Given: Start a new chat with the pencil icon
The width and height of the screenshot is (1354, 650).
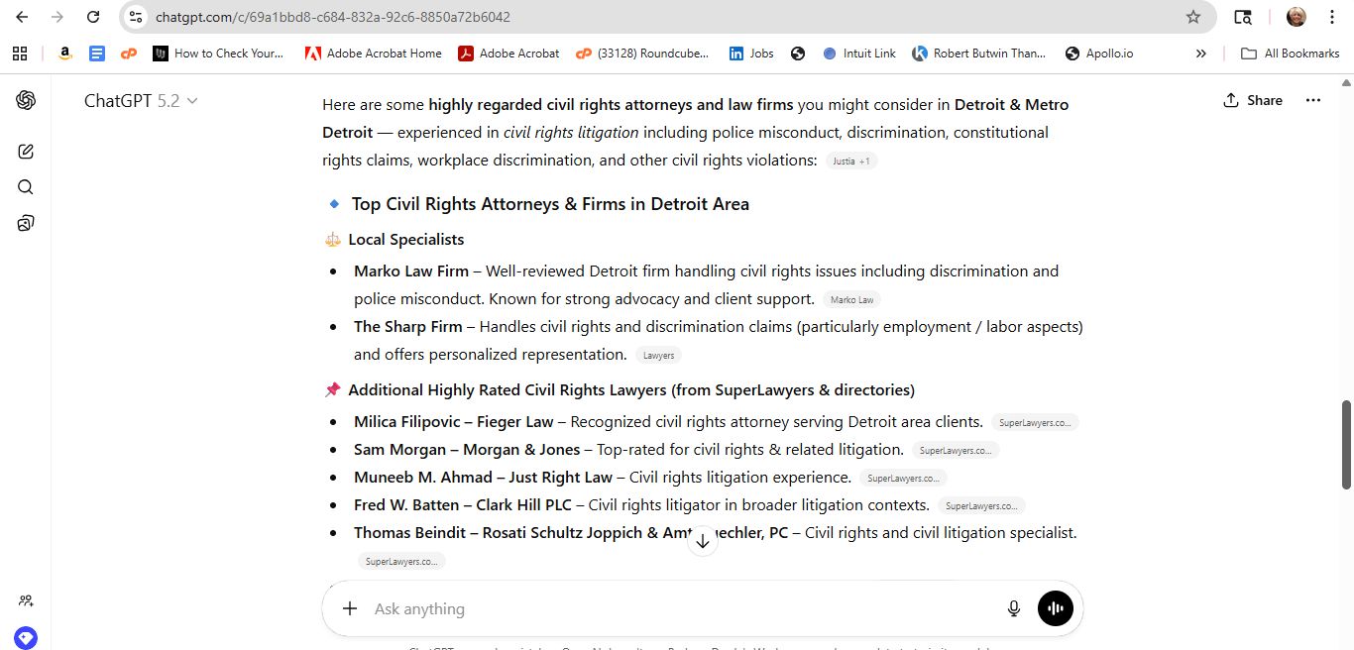Looking at the screenshot, I should click(x=26, y=152).
